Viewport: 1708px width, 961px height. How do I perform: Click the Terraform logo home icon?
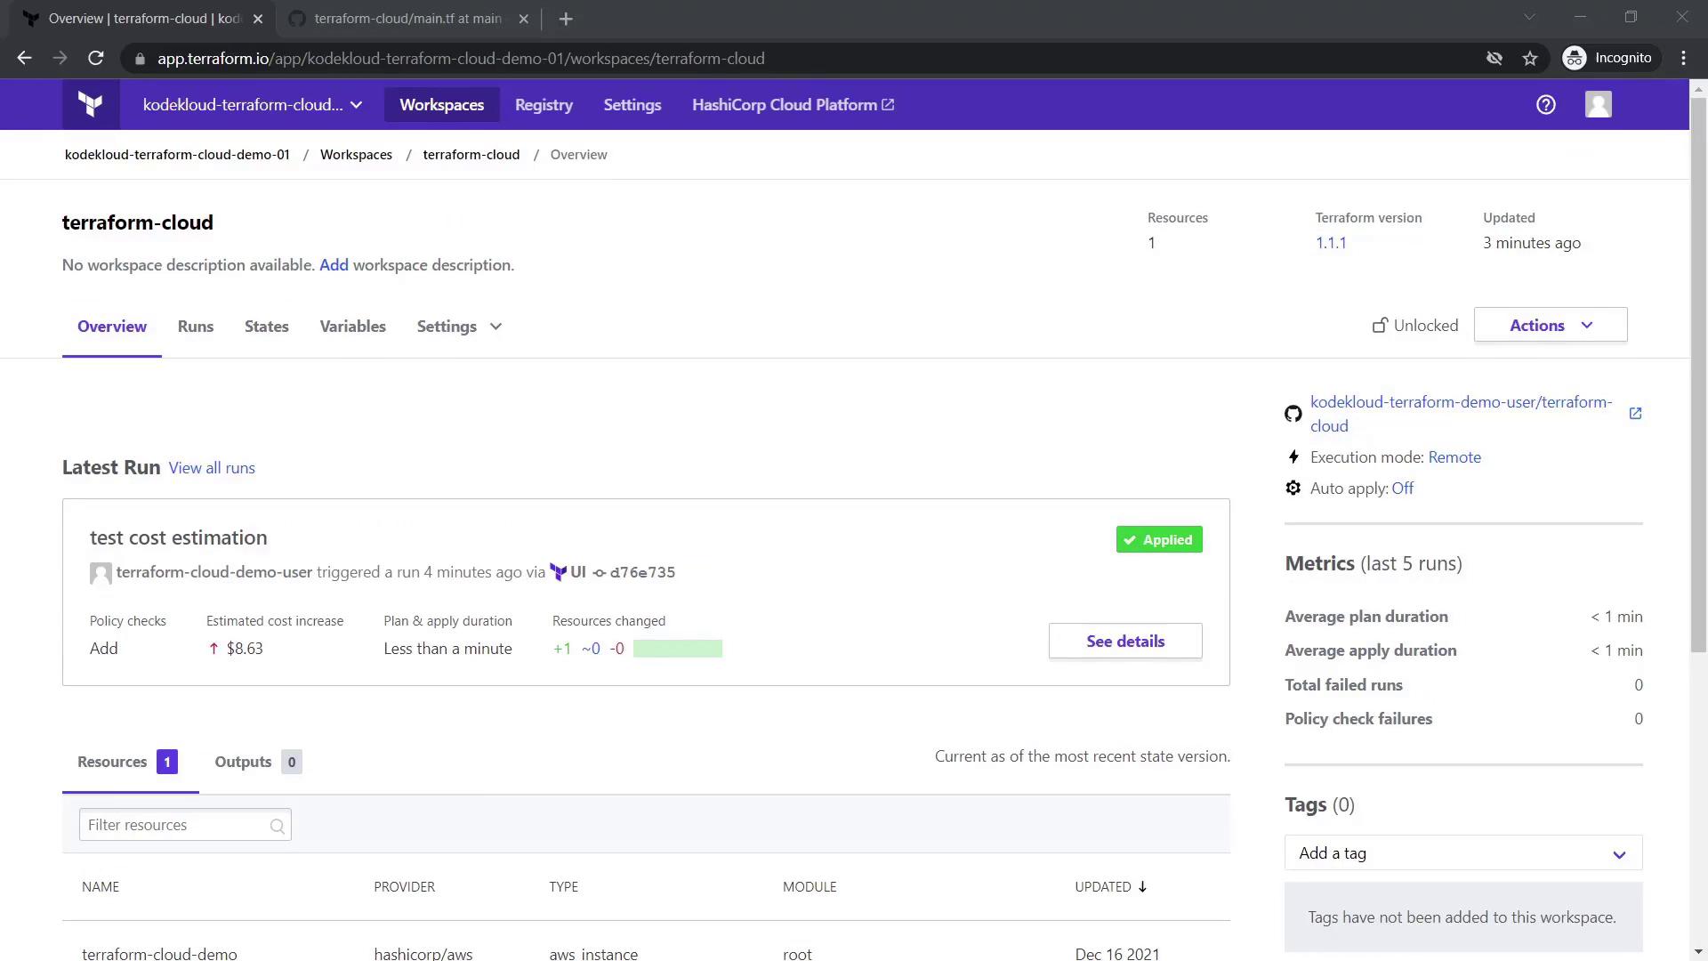(x=90, y=105)
